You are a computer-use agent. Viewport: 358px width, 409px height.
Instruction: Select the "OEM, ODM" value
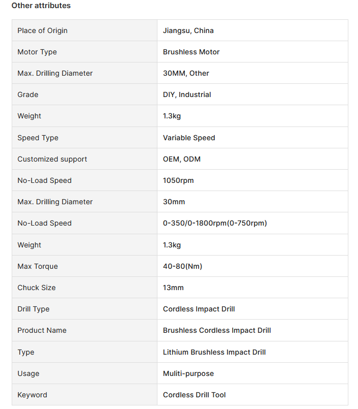tap(182, 159)
